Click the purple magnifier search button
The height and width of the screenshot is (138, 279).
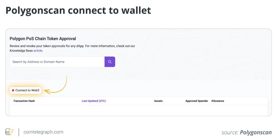[x=110, y=62]
